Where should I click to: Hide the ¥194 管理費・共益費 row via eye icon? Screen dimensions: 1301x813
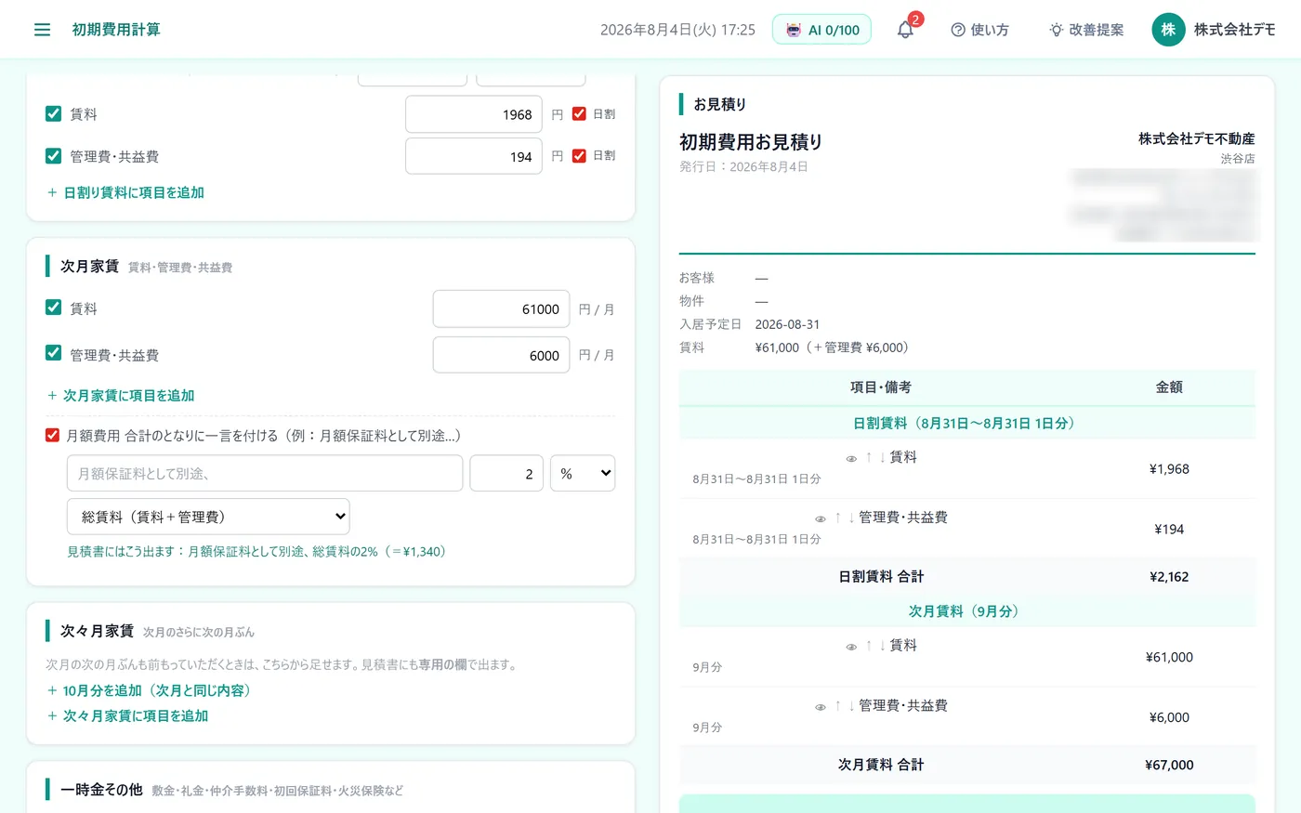coord(821,518)
